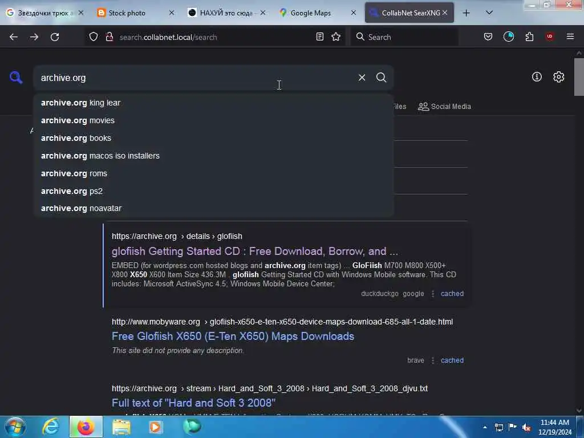Switch to the Звёздочки трюк Google tab
Image resolution: width=584 pixels, height=438 pixels.
tap(44, 13)
